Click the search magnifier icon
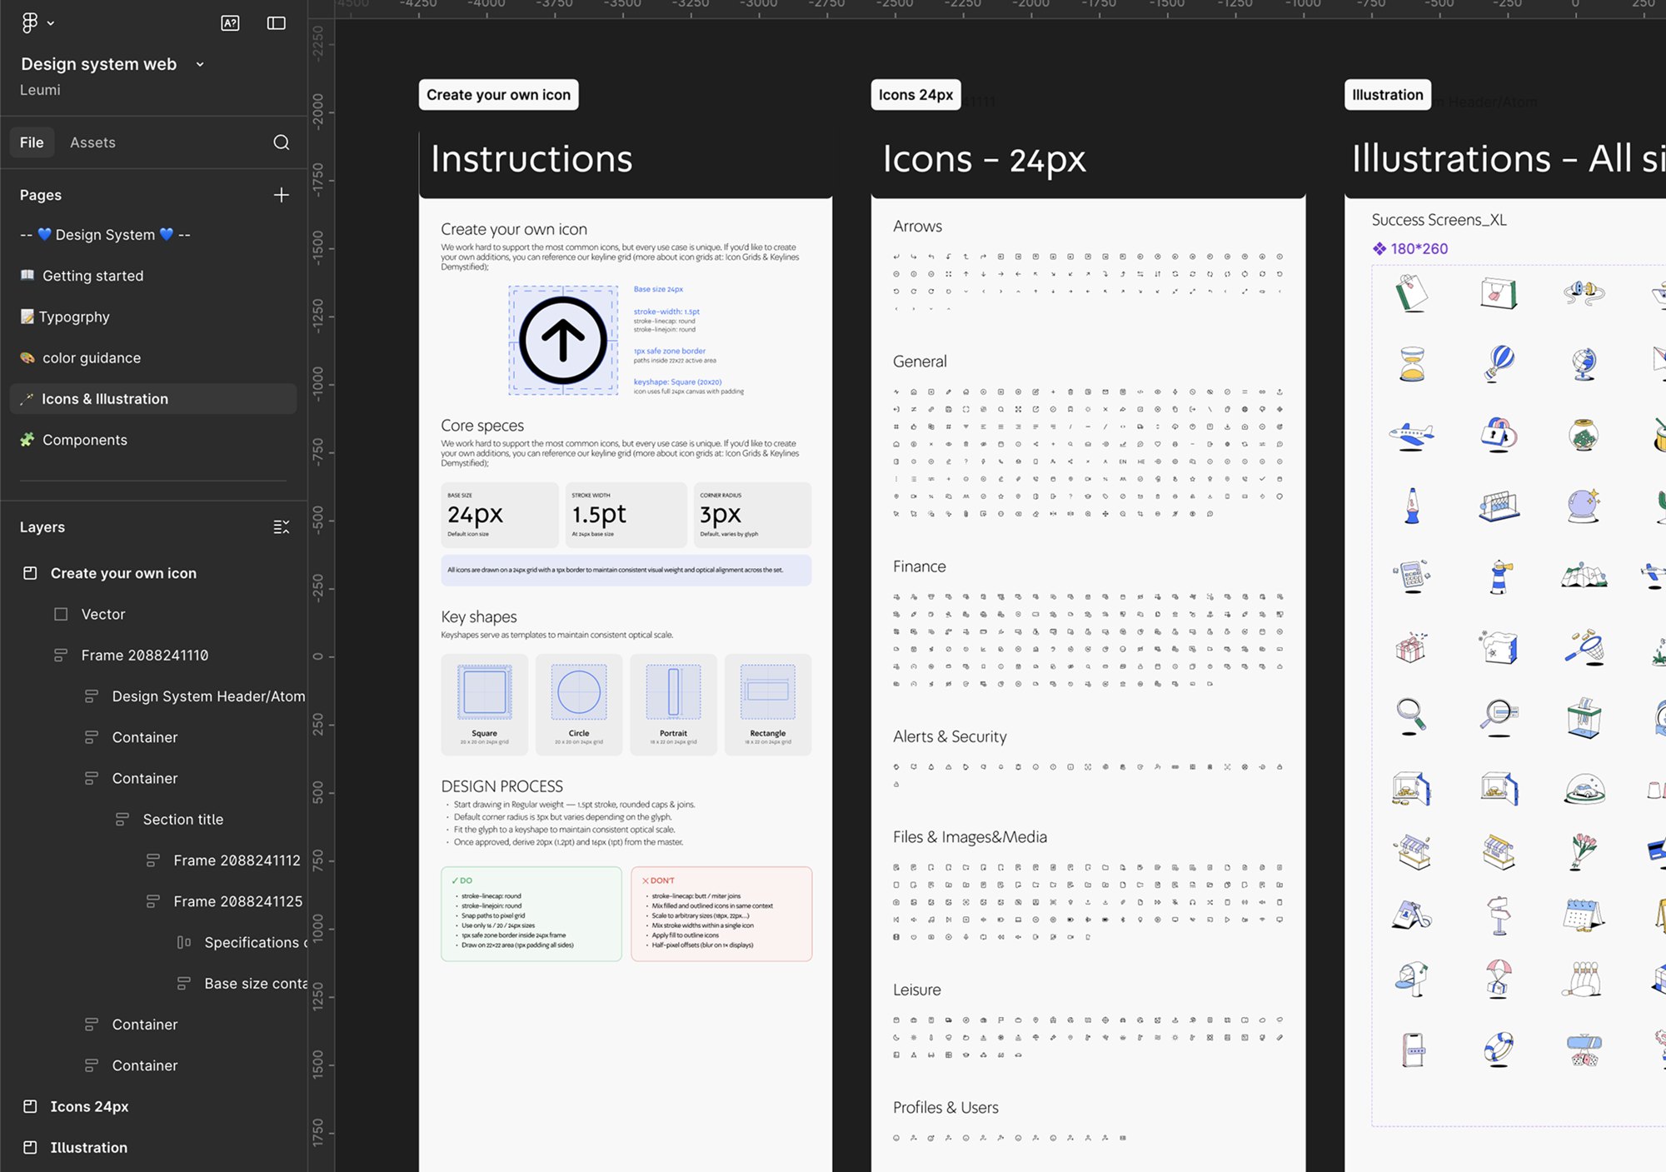The height and width of the screenshot is (1172, 1666). (282, 142)
